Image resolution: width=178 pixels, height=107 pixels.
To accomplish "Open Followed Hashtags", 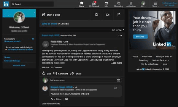I will click(x=12, y=61).
